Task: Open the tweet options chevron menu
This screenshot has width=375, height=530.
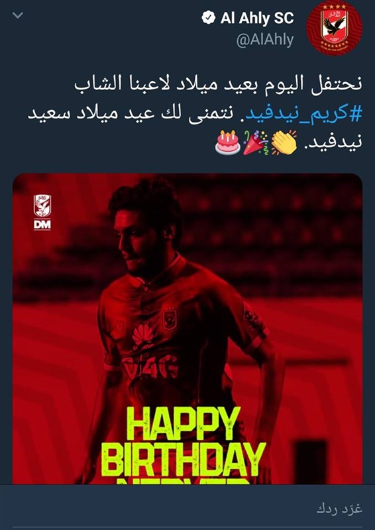Action: tap(18, 15)
